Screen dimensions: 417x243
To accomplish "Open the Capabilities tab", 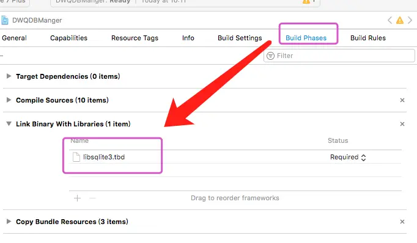I will tap(68, 38).
